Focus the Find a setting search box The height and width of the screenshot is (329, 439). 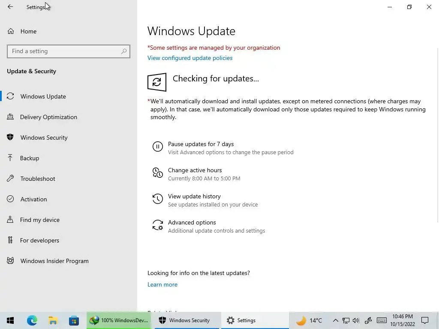69,51
